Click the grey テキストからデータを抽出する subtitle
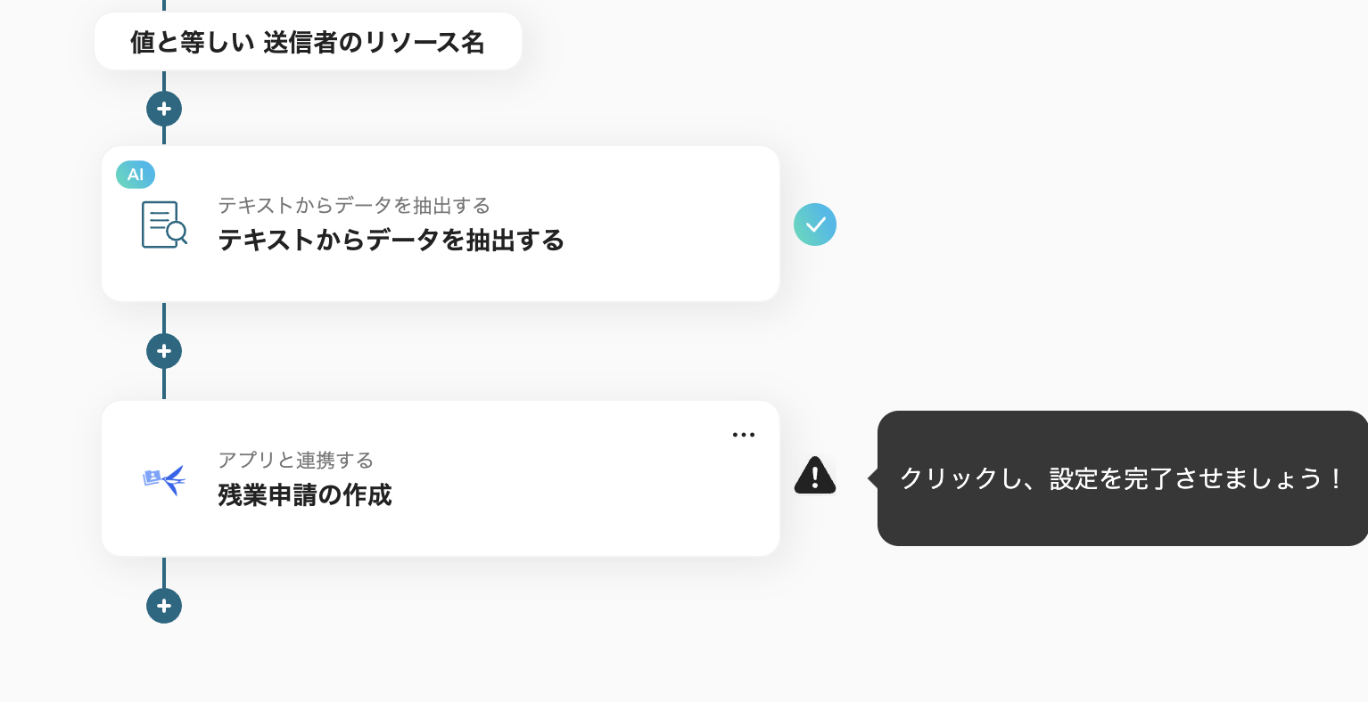1368x702 pixels. coord(353,205)
